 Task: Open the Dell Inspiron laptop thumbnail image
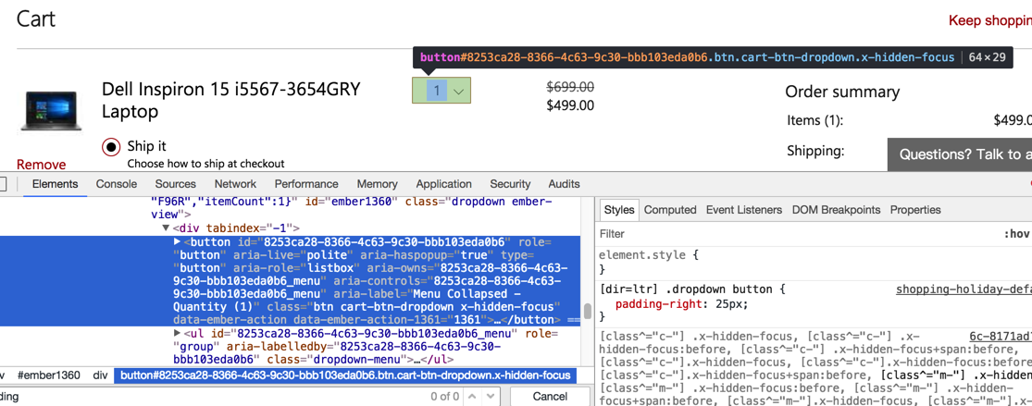point(52,111)
